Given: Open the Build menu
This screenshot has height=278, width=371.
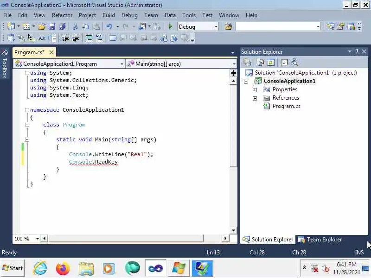Looking at the screenshot, I should [109, 15].
